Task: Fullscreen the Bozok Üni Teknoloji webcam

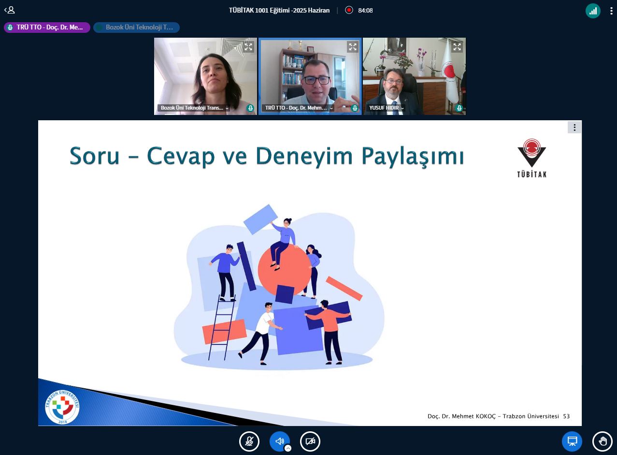Action: [248, 47]
